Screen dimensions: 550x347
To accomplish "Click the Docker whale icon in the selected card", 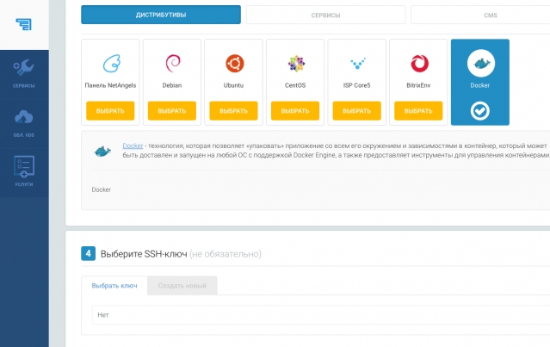I will tap(480, 64).
